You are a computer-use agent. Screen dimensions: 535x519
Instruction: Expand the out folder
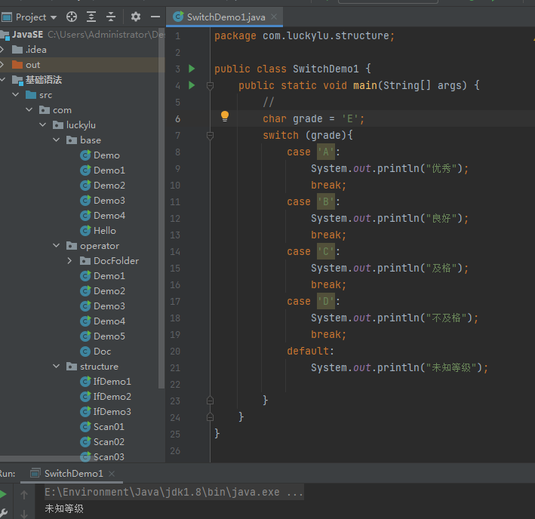[4, 65]
